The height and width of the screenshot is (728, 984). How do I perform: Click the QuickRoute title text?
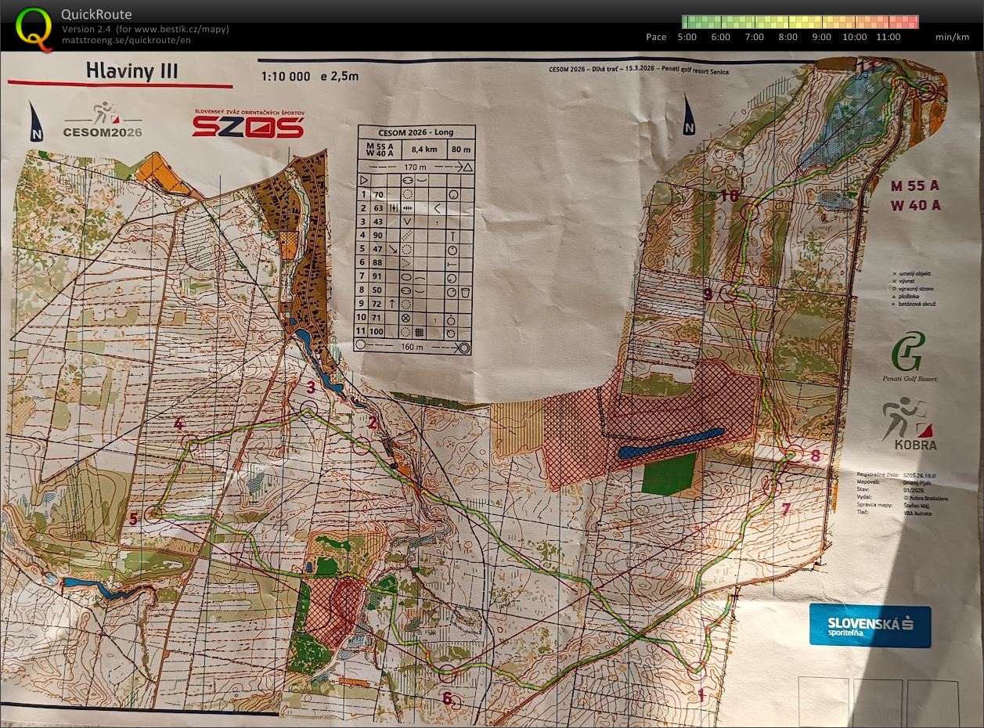tap(96, 14)
